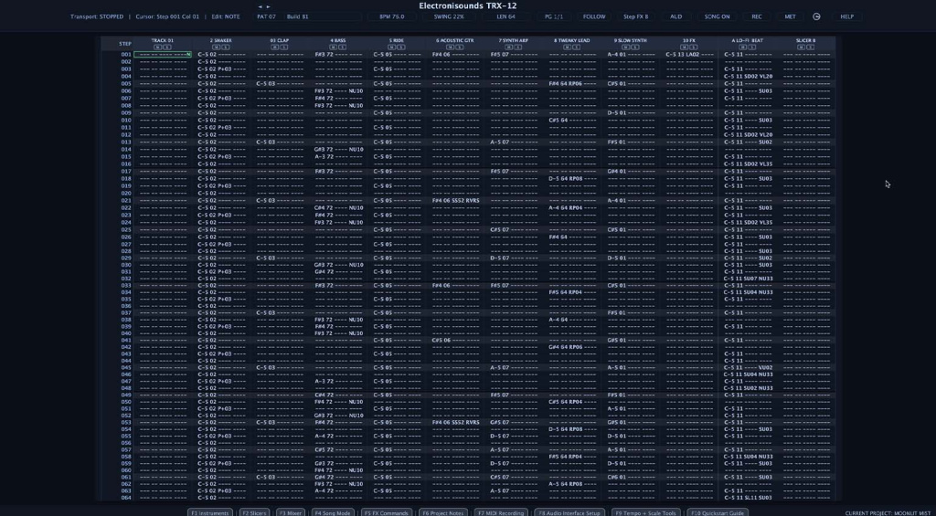Click the BPM 75.0 tempo field
Screen dimensions: 936x516
click(x=391, y=16)
